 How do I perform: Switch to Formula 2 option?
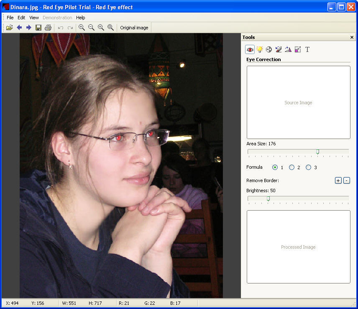pyautogui.click(x=292, y=167)
